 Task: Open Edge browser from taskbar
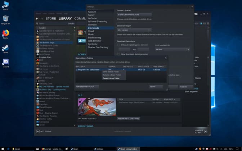[8, 149]
